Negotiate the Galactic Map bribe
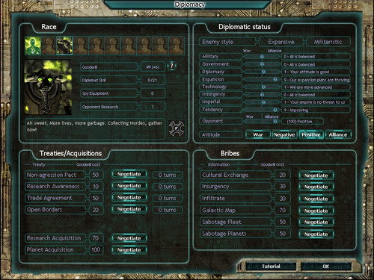Viewport: 374px width, 280px height. coord(316,211)
